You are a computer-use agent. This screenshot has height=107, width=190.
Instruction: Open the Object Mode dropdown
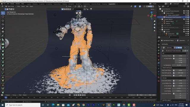click(11, 7)
